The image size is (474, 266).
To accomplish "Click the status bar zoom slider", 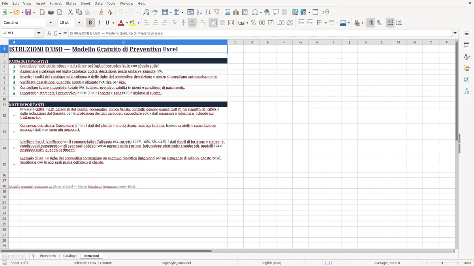I will click(442, 263).
